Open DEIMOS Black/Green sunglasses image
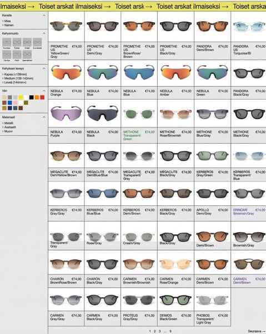This screenshot has height=334, width=266. coord(175,299)
